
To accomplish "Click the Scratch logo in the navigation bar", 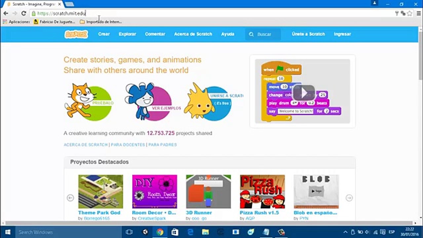I will (76, 34).
